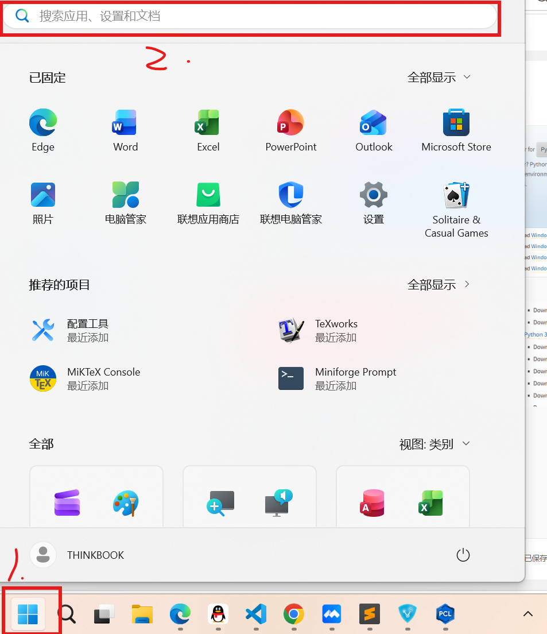This screenshot has width=547, height=634.
Task: Open taskbar Search magnifier
Action: (67, 614)
